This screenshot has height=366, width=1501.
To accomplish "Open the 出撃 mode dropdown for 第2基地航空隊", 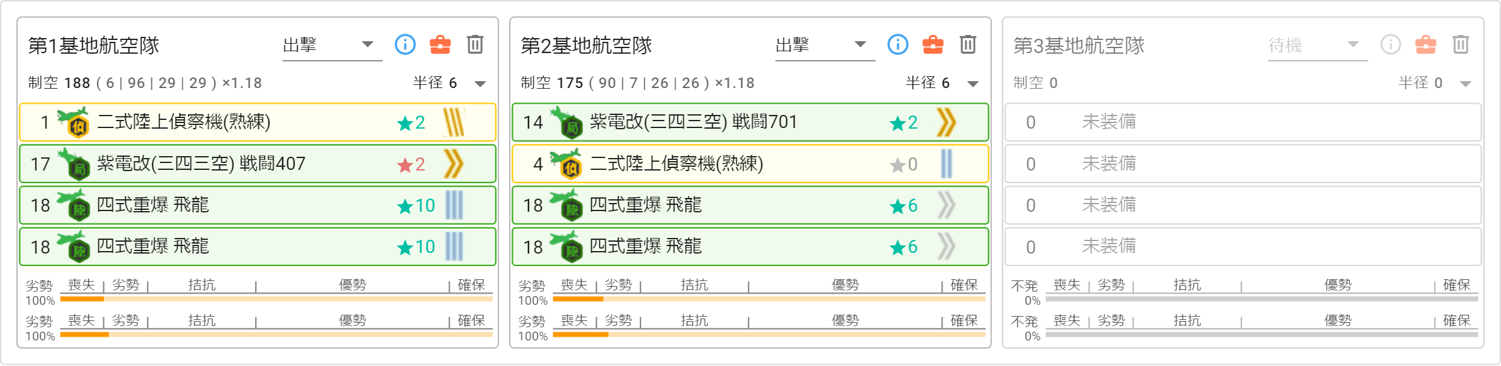I will click(x=825, y=46).
